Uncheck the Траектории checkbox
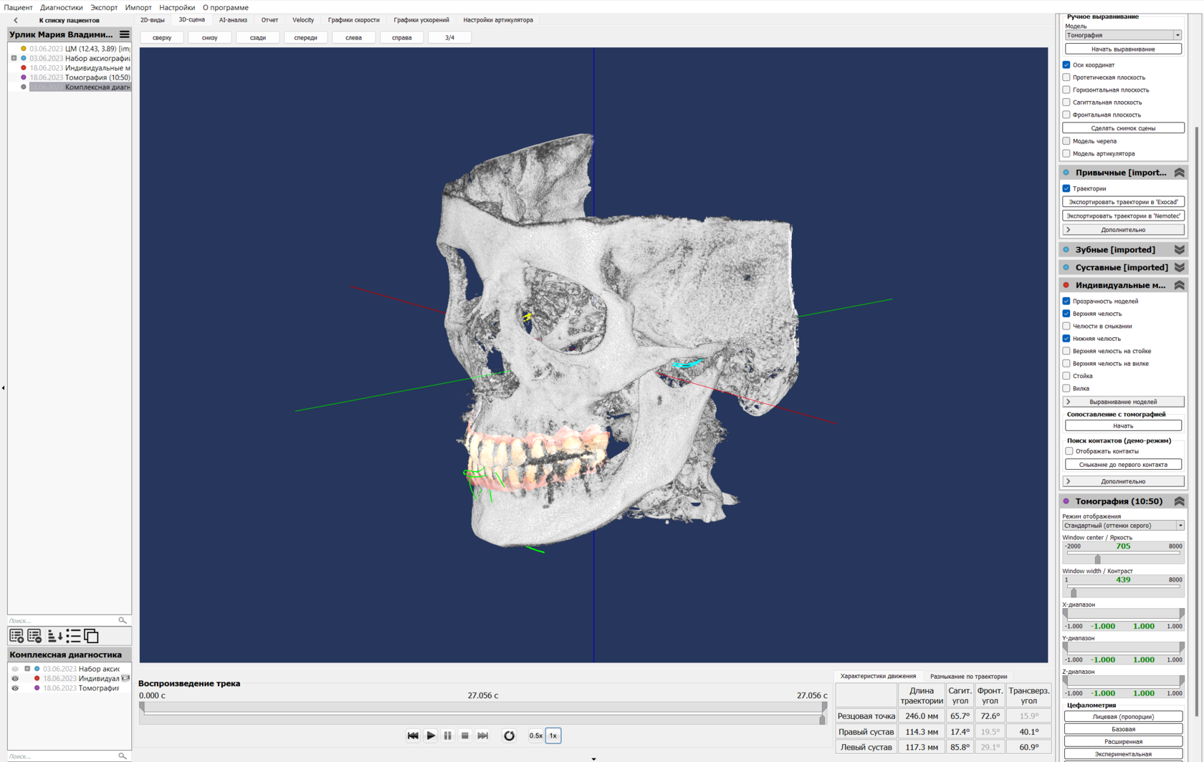The width and height of the screenshot is (1204, 762). tap(1066, 188)
